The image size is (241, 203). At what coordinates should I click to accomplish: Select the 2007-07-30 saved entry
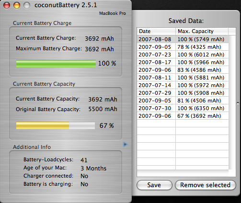coord(183,108)
